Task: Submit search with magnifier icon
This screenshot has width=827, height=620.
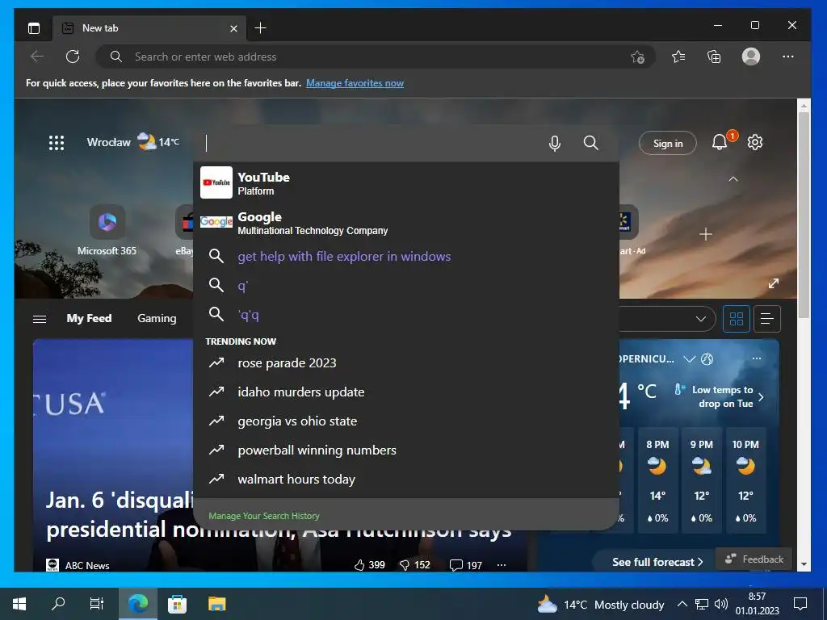Action: [590, 143]
